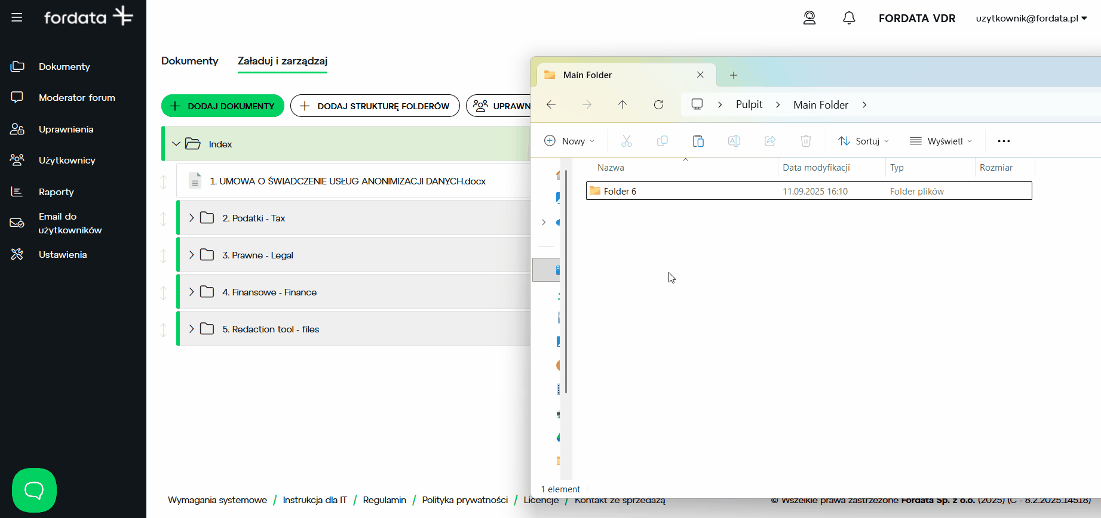
Task: Open the Sortuj dropdown
Action: click(863, 141)
